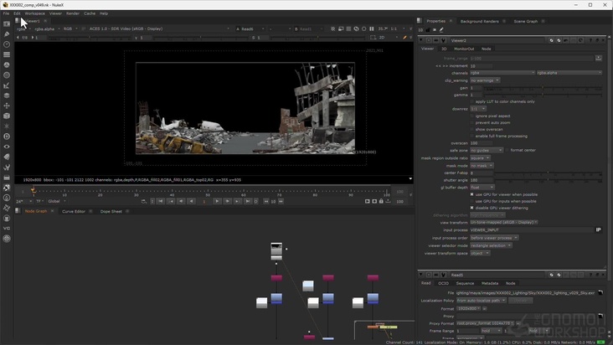Click the Properties panel edit pencil icon
Screen dimensions: 613x345
(x=441, y=29)
